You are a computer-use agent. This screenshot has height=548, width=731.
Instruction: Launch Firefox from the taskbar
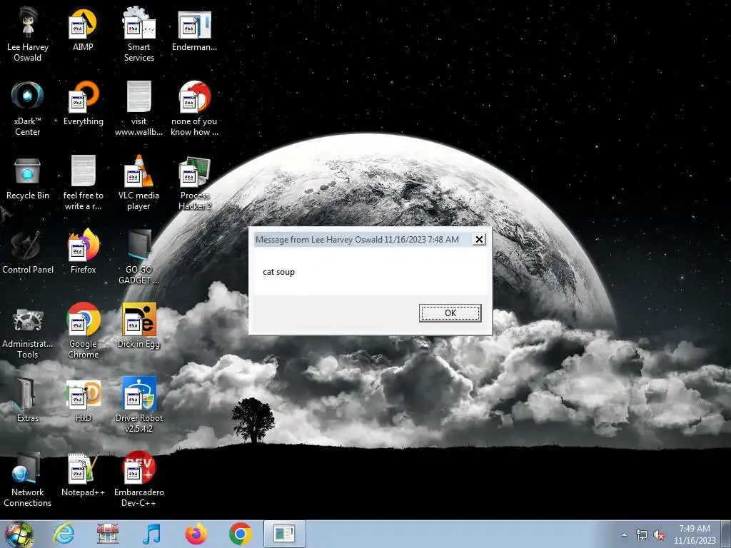click(x=196, y=534)
